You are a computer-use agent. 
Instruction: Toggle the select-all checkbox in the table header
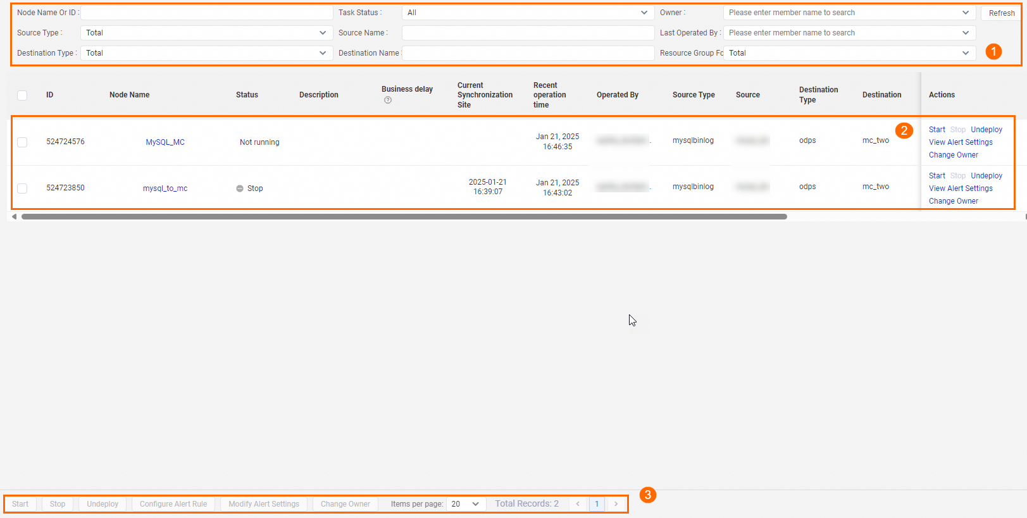tap(22, 96)
